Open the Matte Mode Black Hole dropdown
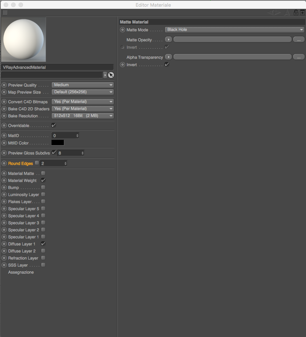Image resolution: width=306 pixels, height=337 pixels. click(x=234, y=30)
